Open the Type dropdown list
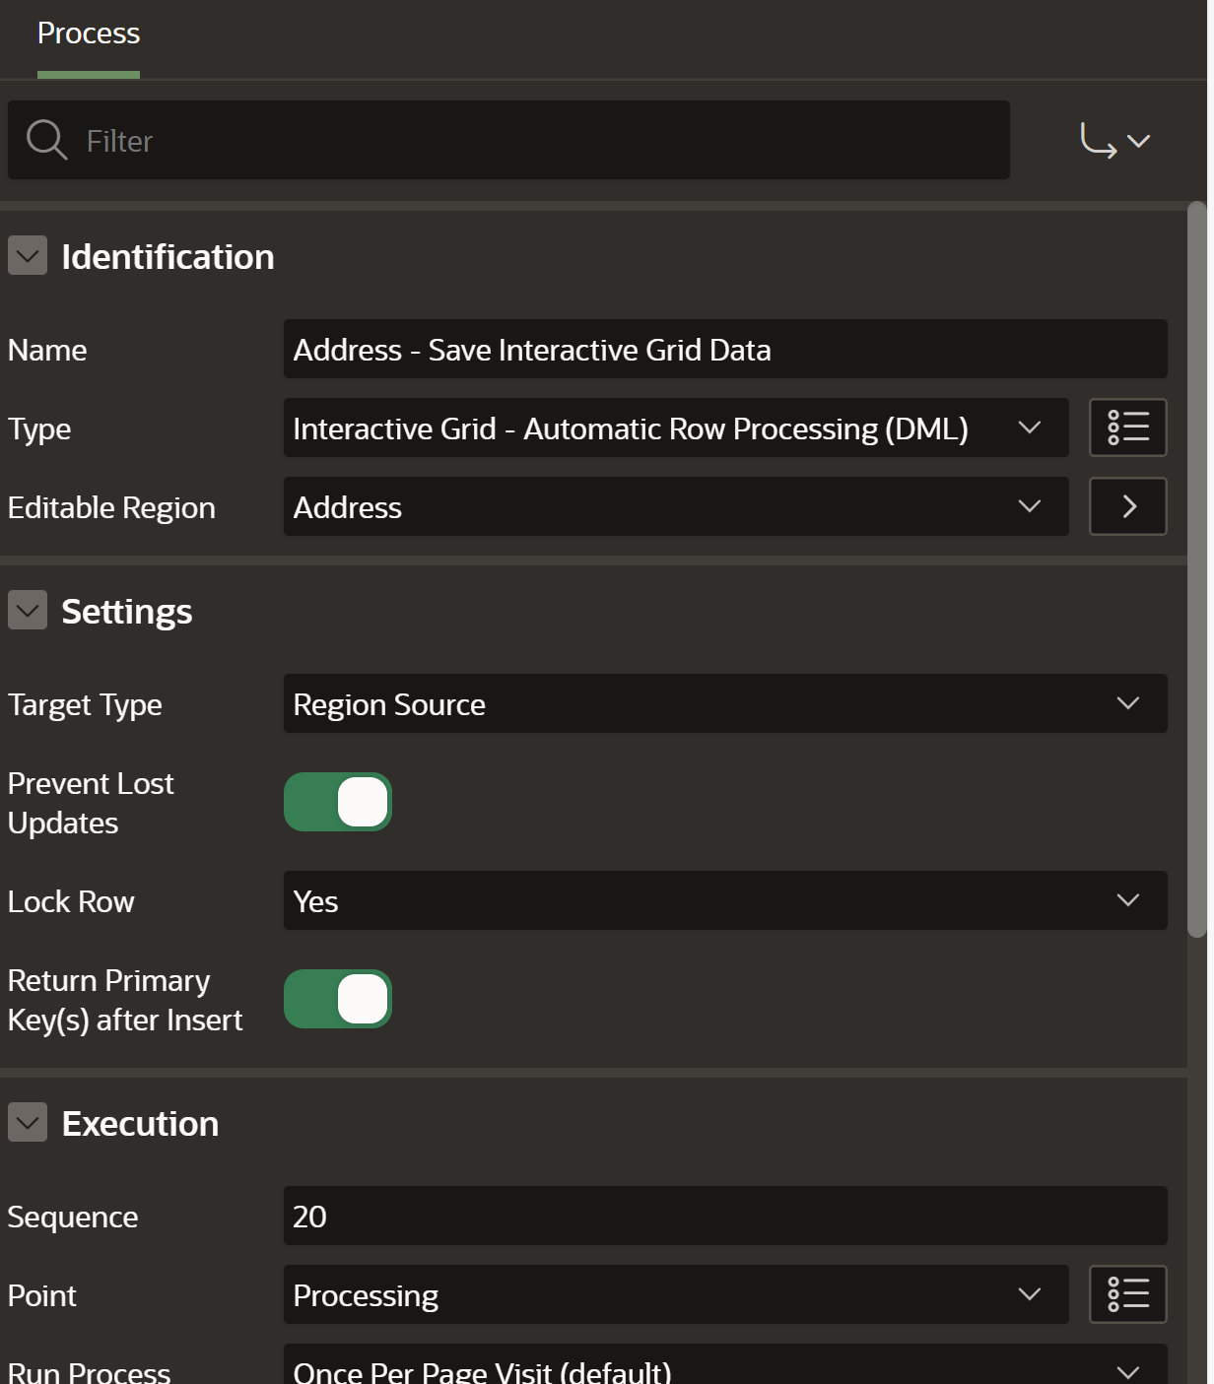 pos(675,428)
